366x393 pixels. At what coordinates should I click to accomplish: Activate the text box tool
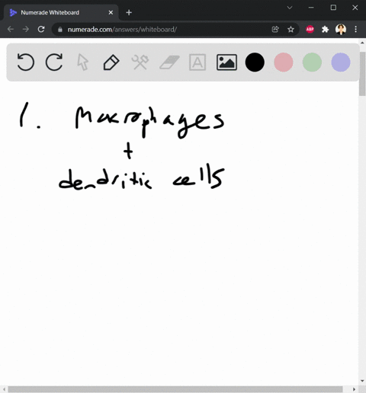click(197, 62)
